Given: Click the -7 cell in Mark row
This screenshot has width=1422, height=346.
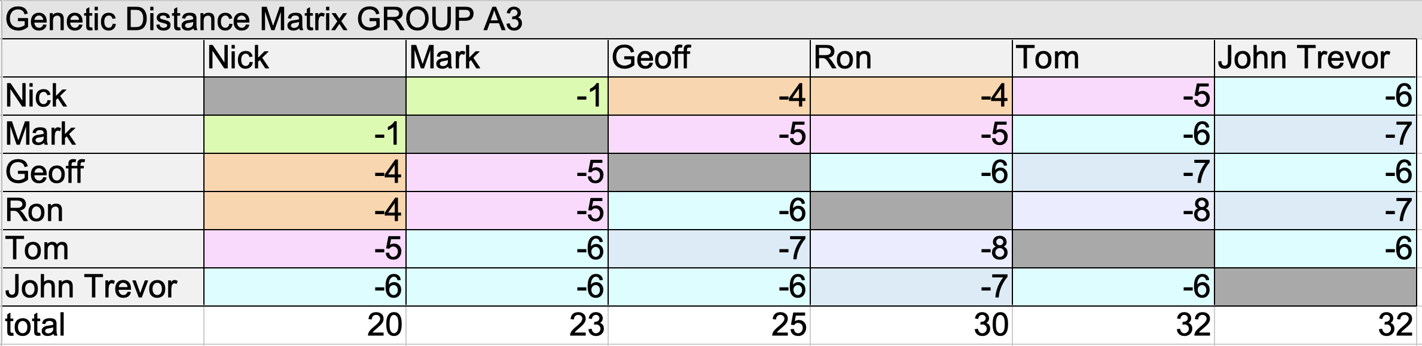Looking at the screenshot, I should (1316, 134).
